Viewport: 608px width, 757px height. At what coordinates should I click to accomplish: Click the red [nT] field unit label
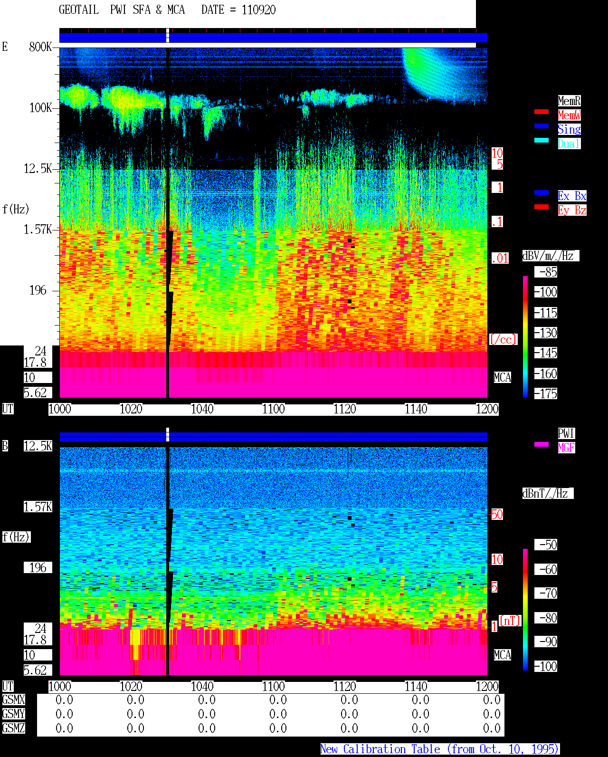point(510,621)
